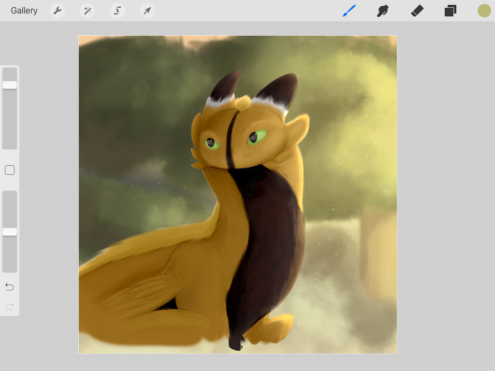Open the Actions wrench menu
The width and height of the screenshot is (495, 371).
58,11
